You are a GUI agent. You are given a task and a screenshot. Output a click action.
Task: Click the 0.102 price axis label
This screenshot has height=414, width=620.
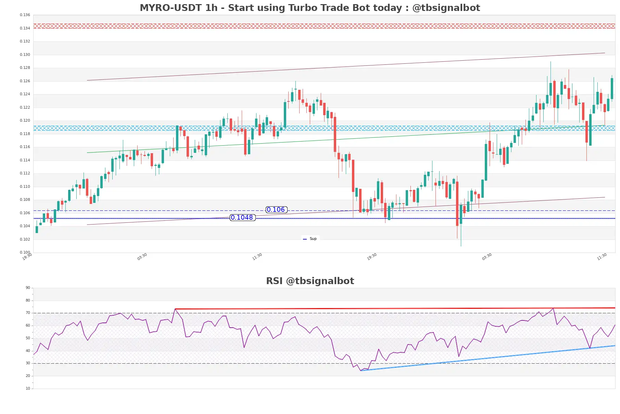click(x=25, y=239)
